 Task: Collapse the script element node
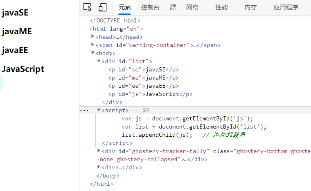pyautogui.click(x=99, y=110)
